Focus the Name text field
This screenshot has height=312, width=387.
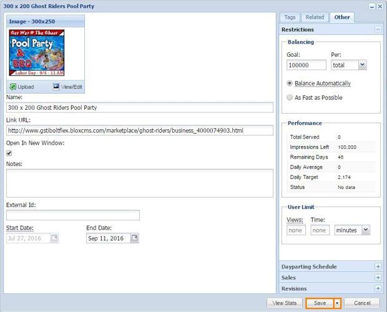(x=140, y=107)
